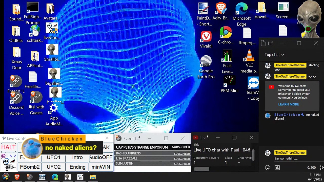Play the Ending clip button

[x=77, y=167]
